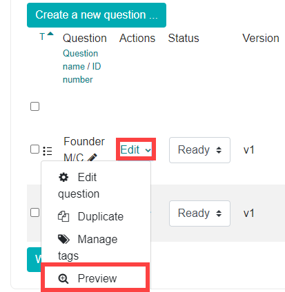Viewport: 285px width, 292px height.
Task: Sort by ID number link
Action: 82,73
